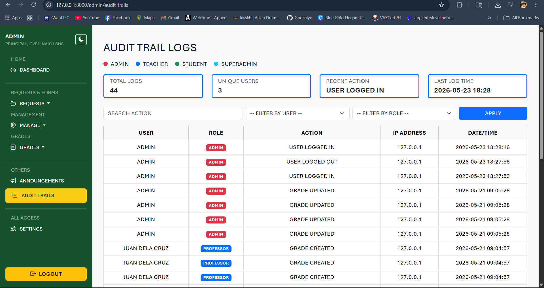
Task: Open the kisskh Asian Drama bookmark
Action: coord(256,18)
